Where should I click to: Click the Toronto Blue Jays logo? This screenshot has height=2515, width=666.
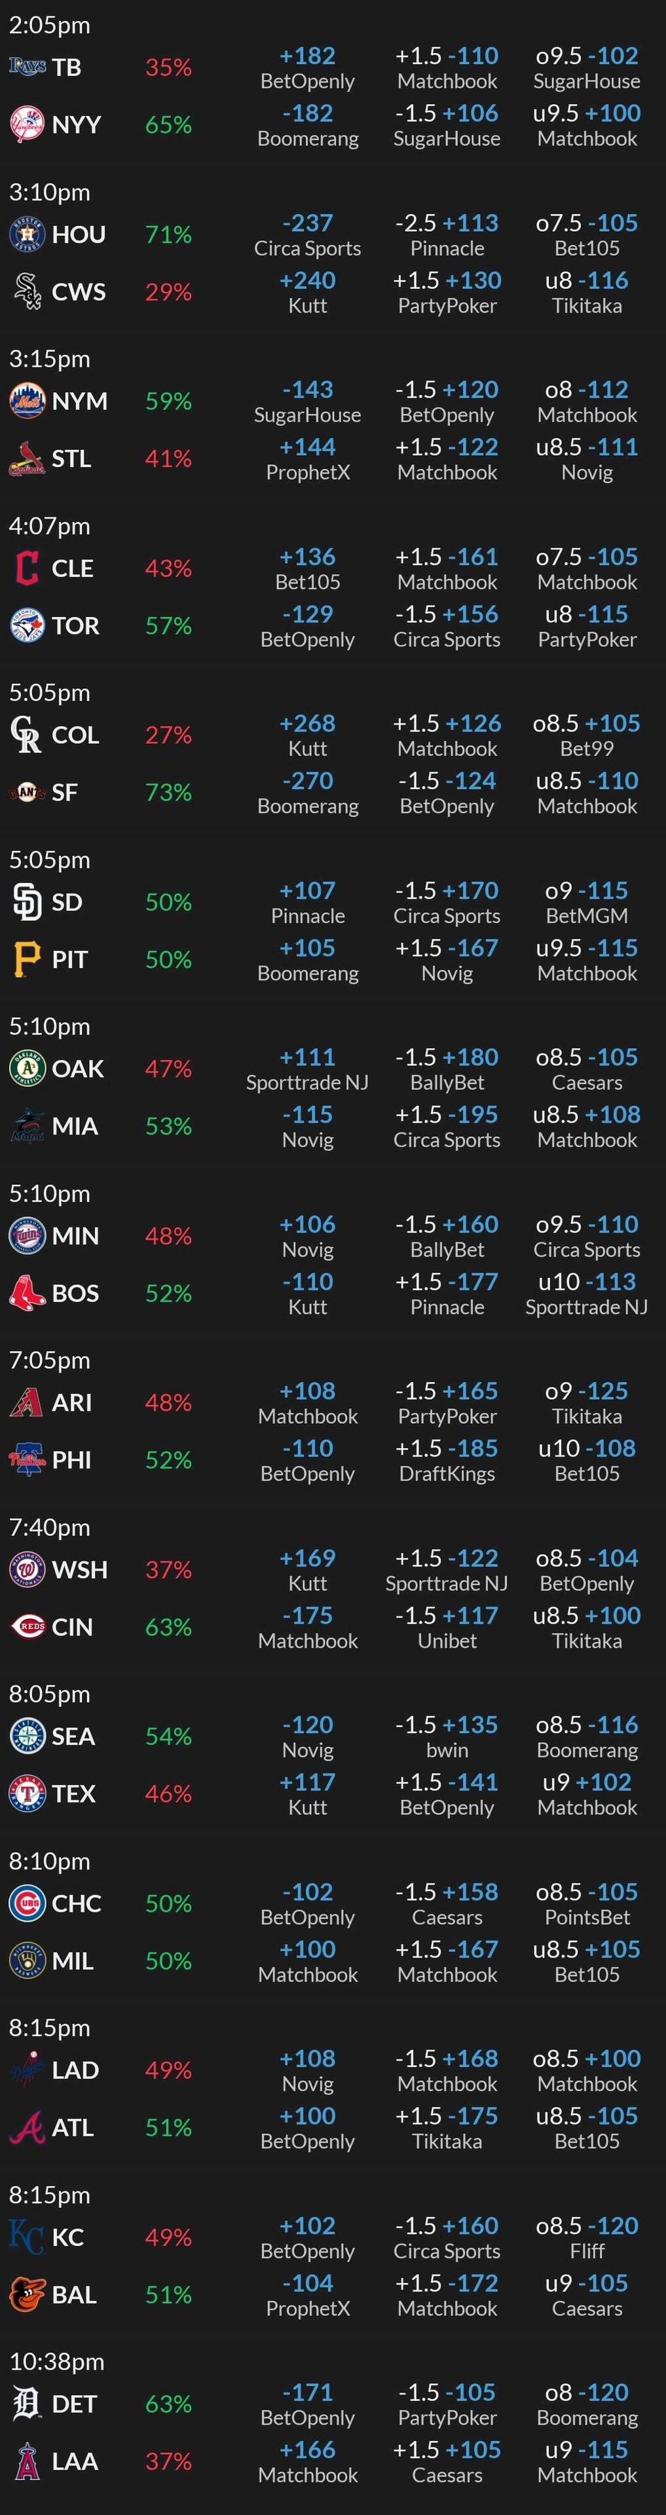point(28,625)
